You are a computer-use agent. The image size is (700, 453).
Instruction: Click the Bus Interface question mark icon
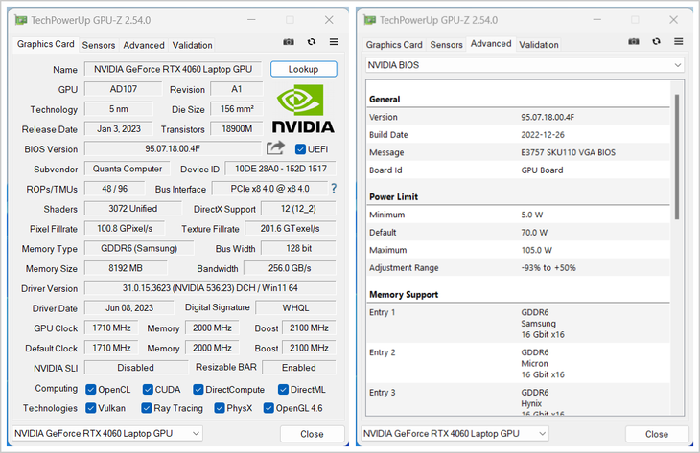point(334,189)
